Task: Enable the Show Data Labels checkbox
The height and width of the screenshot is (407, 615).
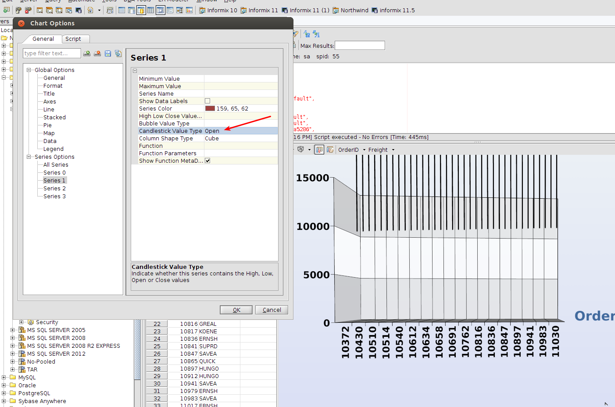Action: pos(207,101)
